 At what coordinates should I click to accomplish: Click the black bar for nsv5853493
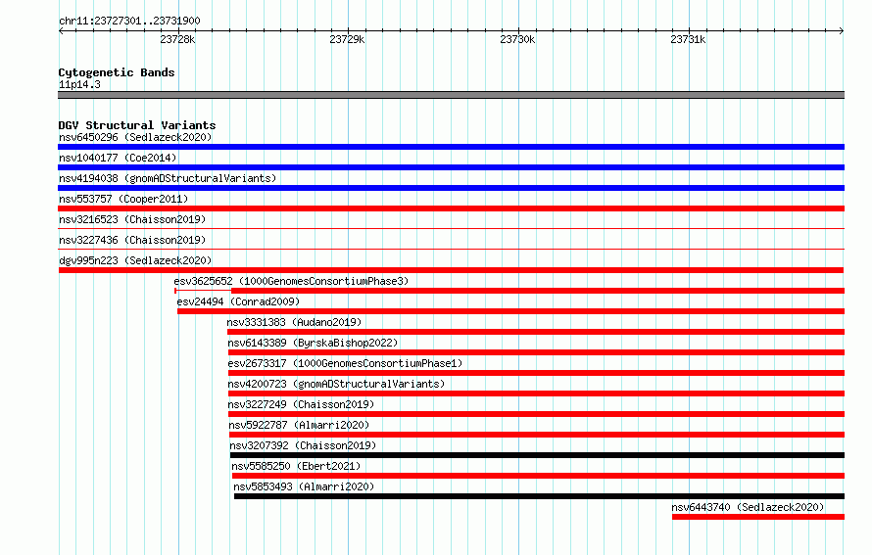click(539, 496)
